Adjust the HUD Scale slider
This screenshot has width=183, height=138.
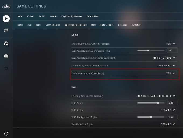click(158, 103)
